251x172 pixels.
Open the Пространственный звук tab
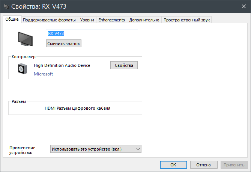[186, 20]
